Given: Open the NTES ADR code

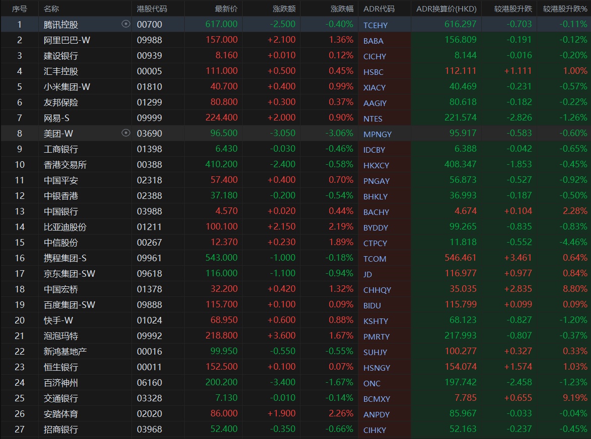Looking at the screenshot, I should tap(373, 119).
